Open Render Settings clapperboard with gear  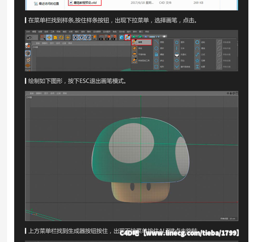(114, 37)
